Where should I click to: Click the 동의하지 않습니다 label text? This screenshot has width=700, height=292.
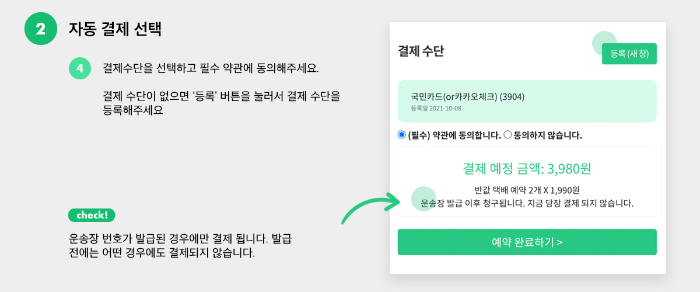coord(548,135)
